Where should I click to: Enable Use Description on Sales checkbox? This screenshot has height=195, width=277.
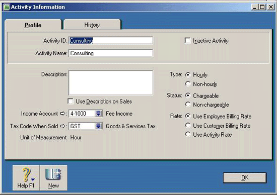pyautogui.click(x=71, y=102)
